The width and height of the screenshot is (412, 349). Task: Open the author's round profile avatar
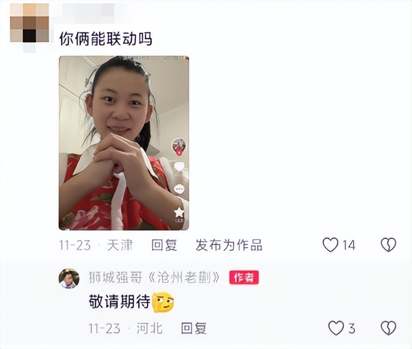(x=69, y=279)
